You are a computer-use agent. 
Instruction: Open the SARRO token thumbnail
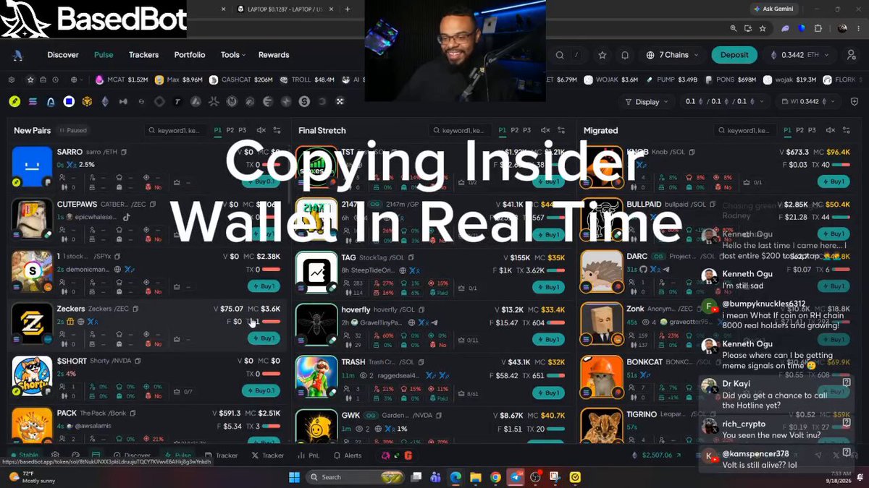tap(32, 166)
